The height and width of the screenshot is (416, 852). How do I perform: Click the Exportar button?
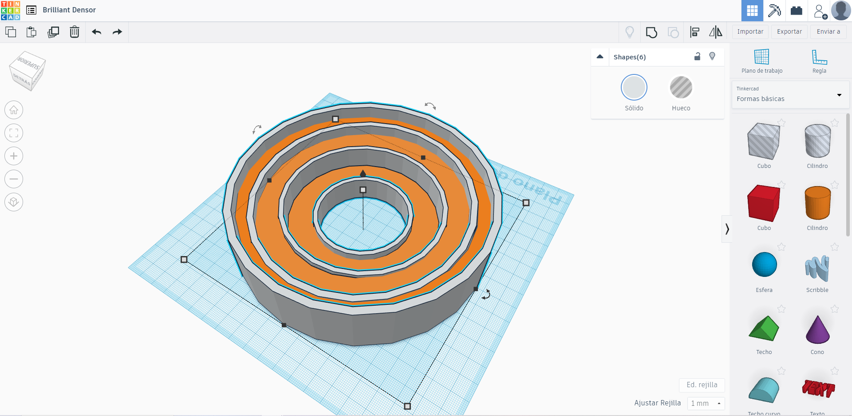(x=789, y=32)
